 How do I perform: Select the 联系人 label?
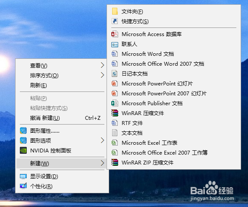coord(129,44)
